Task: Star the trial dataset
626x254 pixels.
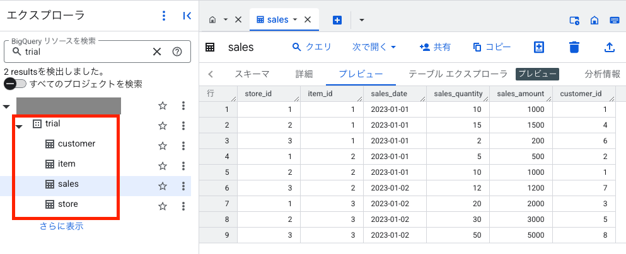Action: pyautogui.click(x=162, y=126)
